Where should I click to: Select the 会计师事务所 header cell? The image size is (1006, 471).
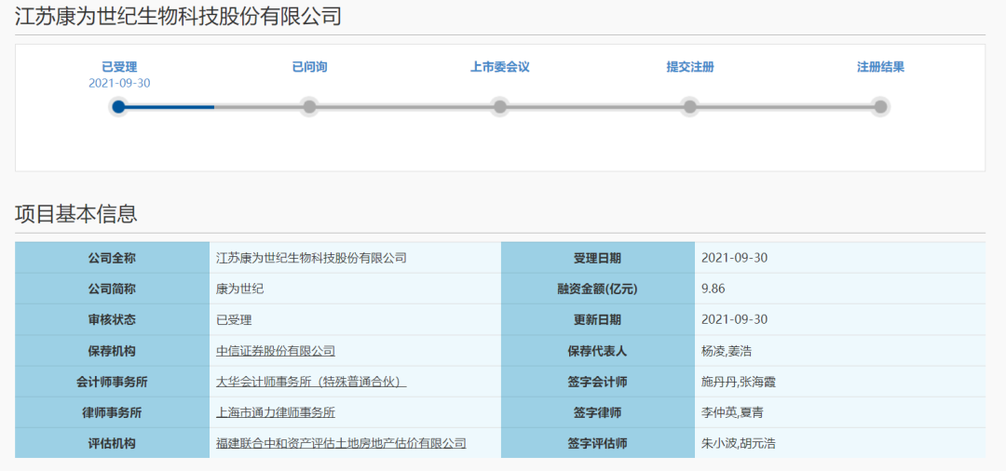(113, 382)
